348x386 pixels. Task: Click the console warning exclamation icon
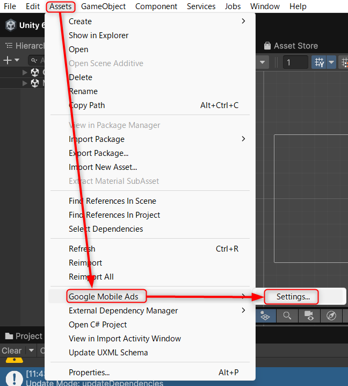click(15, 377)
